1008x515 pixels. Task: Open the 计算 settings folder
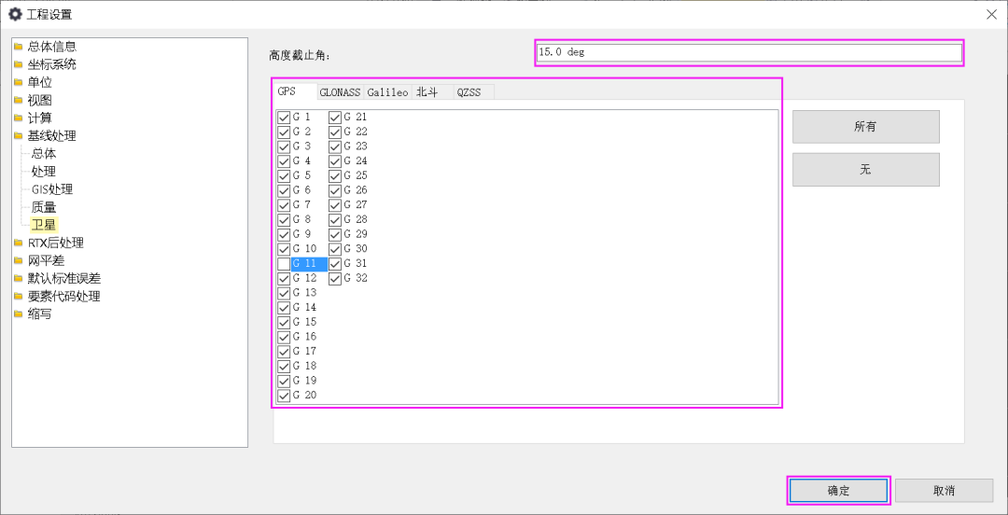tap(40, 118)
